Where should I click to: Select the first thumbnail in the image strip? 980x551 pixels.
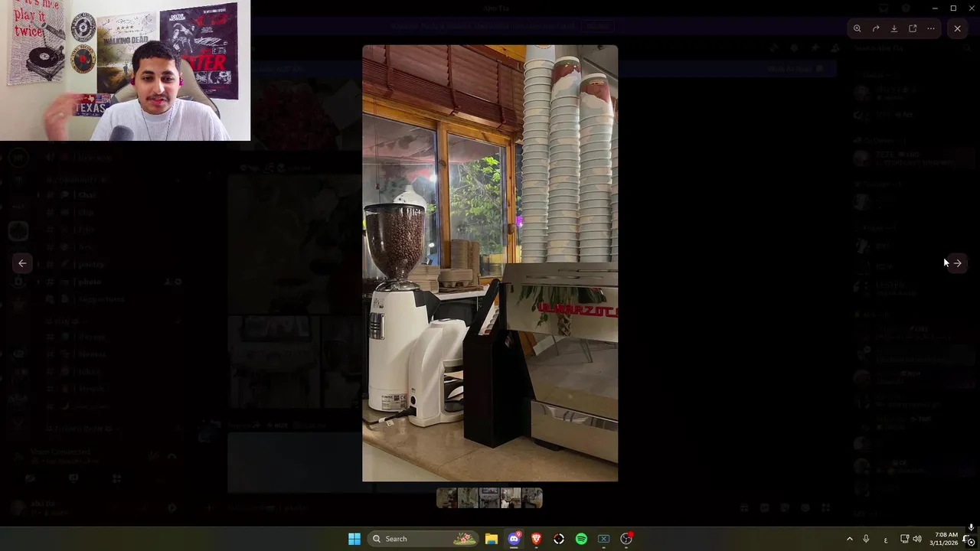pos(446,498)
